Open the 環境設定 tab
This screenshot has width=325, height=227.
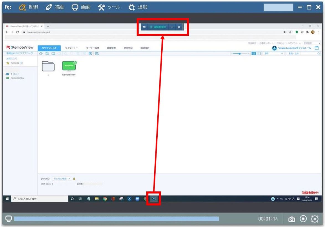[145, 48]
